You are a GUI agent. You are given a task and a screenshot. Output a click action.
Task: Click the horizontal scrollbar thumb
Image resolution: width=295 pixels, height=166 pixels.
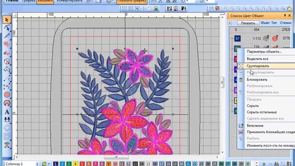[116, 157]
